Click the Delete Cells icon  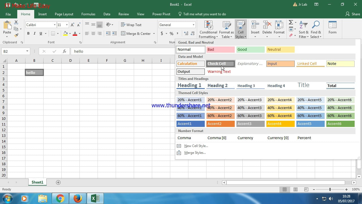click(267, 27)
